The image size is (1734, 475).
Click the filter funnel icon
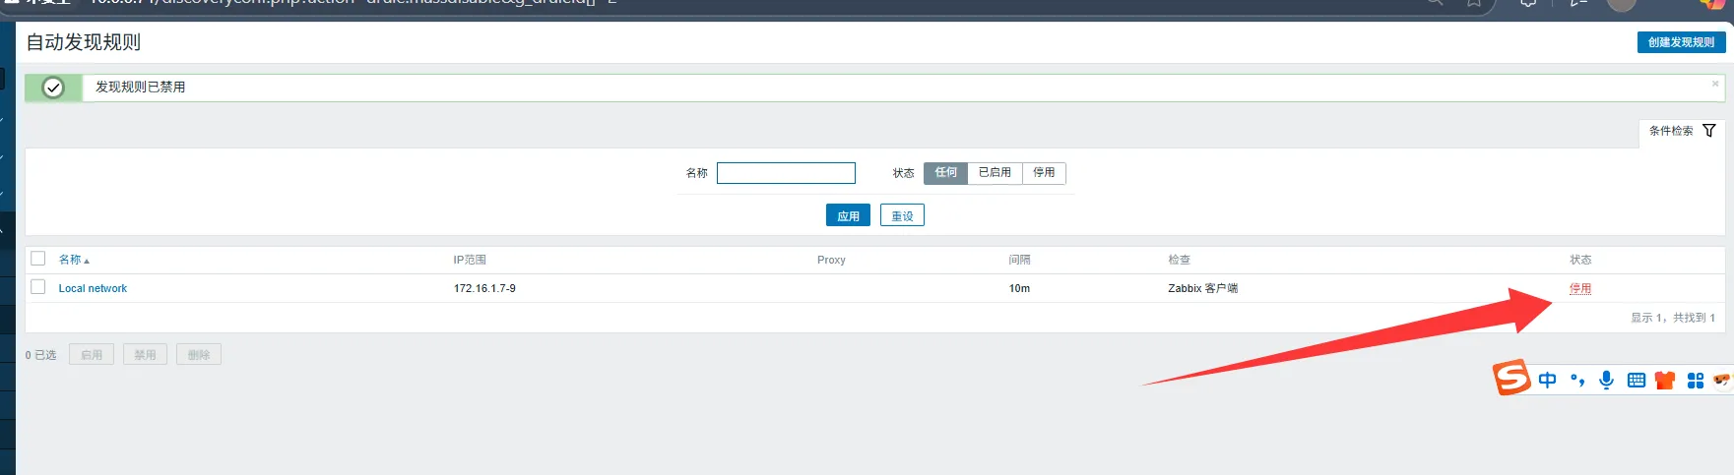pos(1709,131)
